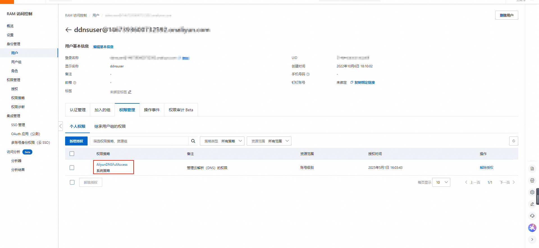Image resolution: width=539 pixels, height=248 pixels.
Task: Open 概览 in the sidebar
Action: click(10, 26)
